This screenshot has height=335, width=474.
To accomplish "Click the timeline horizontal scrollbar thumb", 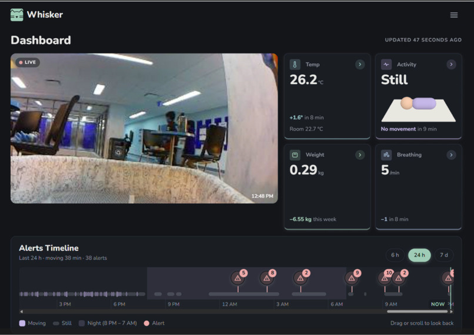I will click(x=417, y=311).
